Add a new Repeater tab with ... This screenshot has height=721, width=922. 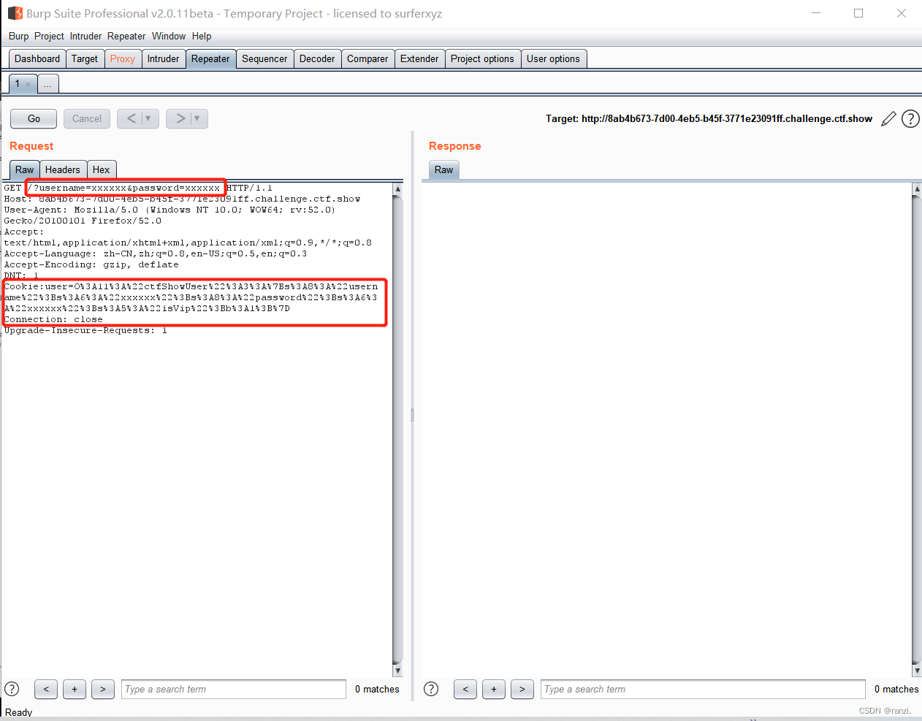pos(47,84)
